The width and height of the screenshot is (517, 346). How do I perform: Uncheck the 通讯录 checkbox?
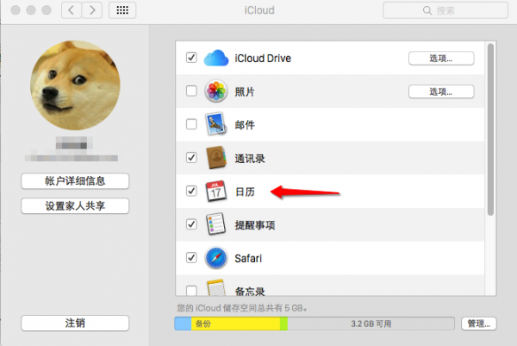coord(191,158)
